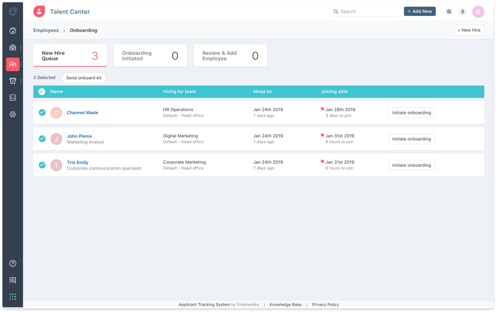Open the notifications bell icon
Image resolution: width=496 pixels, height=312 pixels.
[463, 12]
